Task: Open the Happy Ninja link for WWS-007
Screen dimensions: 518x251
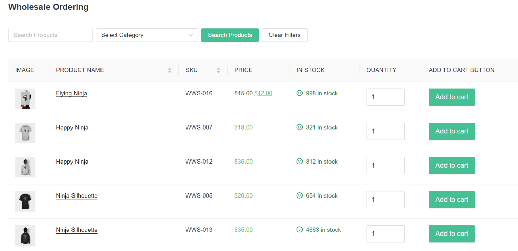Action: (72, 128)
